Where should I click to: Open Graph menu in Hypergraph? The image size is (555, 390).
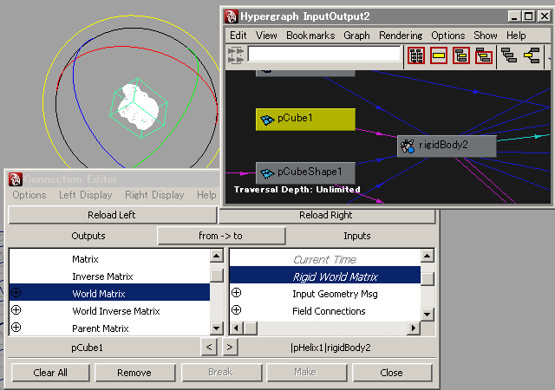click(356, 36)
